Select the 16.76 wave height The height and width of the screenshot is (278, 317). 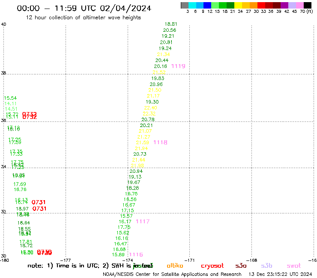(x=20, y=189)
